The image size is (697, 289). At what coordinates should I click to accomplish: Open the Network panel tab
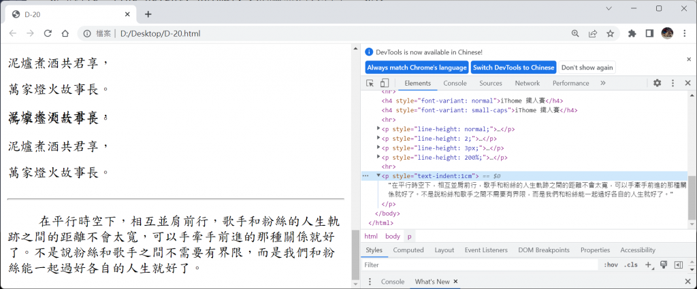tap(528, 83)
